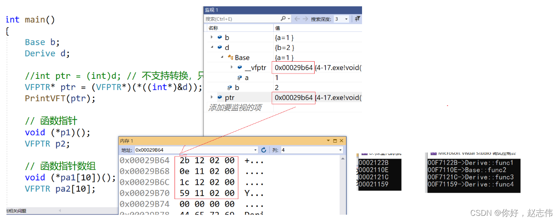
Task: Click value 1 of member a
Action: tap(277, 78)
